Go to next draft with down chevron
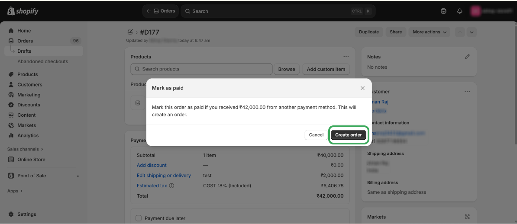Image resolution: width=517 pixels, height=224 pixels. tap(472, 32)
